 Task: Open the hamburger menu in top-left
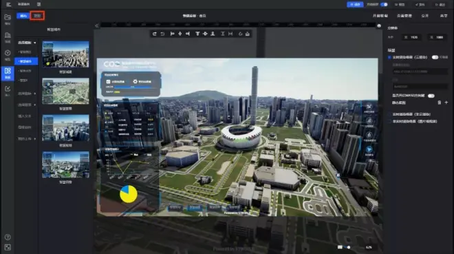pos(8,4)
